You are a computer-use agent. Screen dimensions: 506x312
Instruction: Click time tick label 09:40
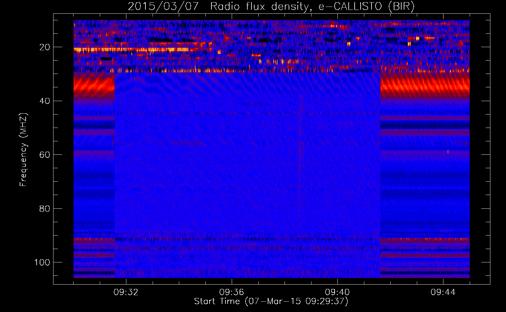click(337, 292)
